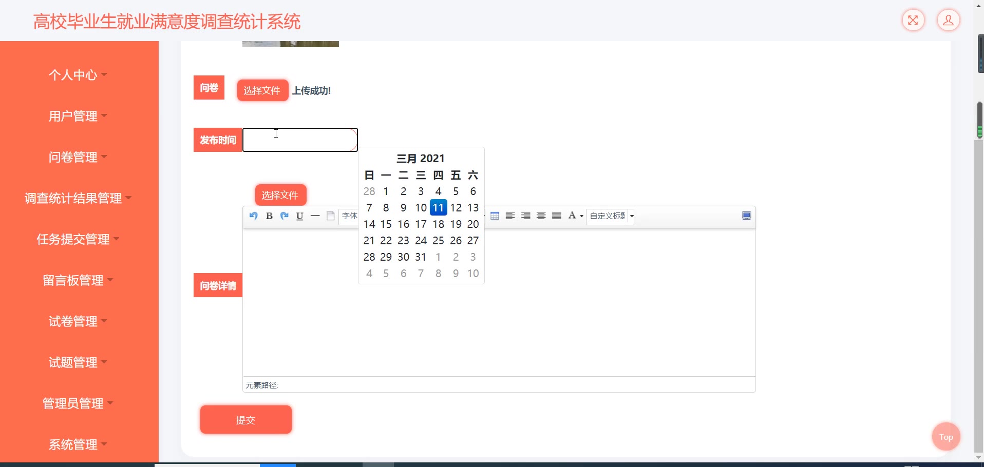The image size is (984, 467).
Task: Focus the 发布时间 date input field
Action: pos(300,140)
